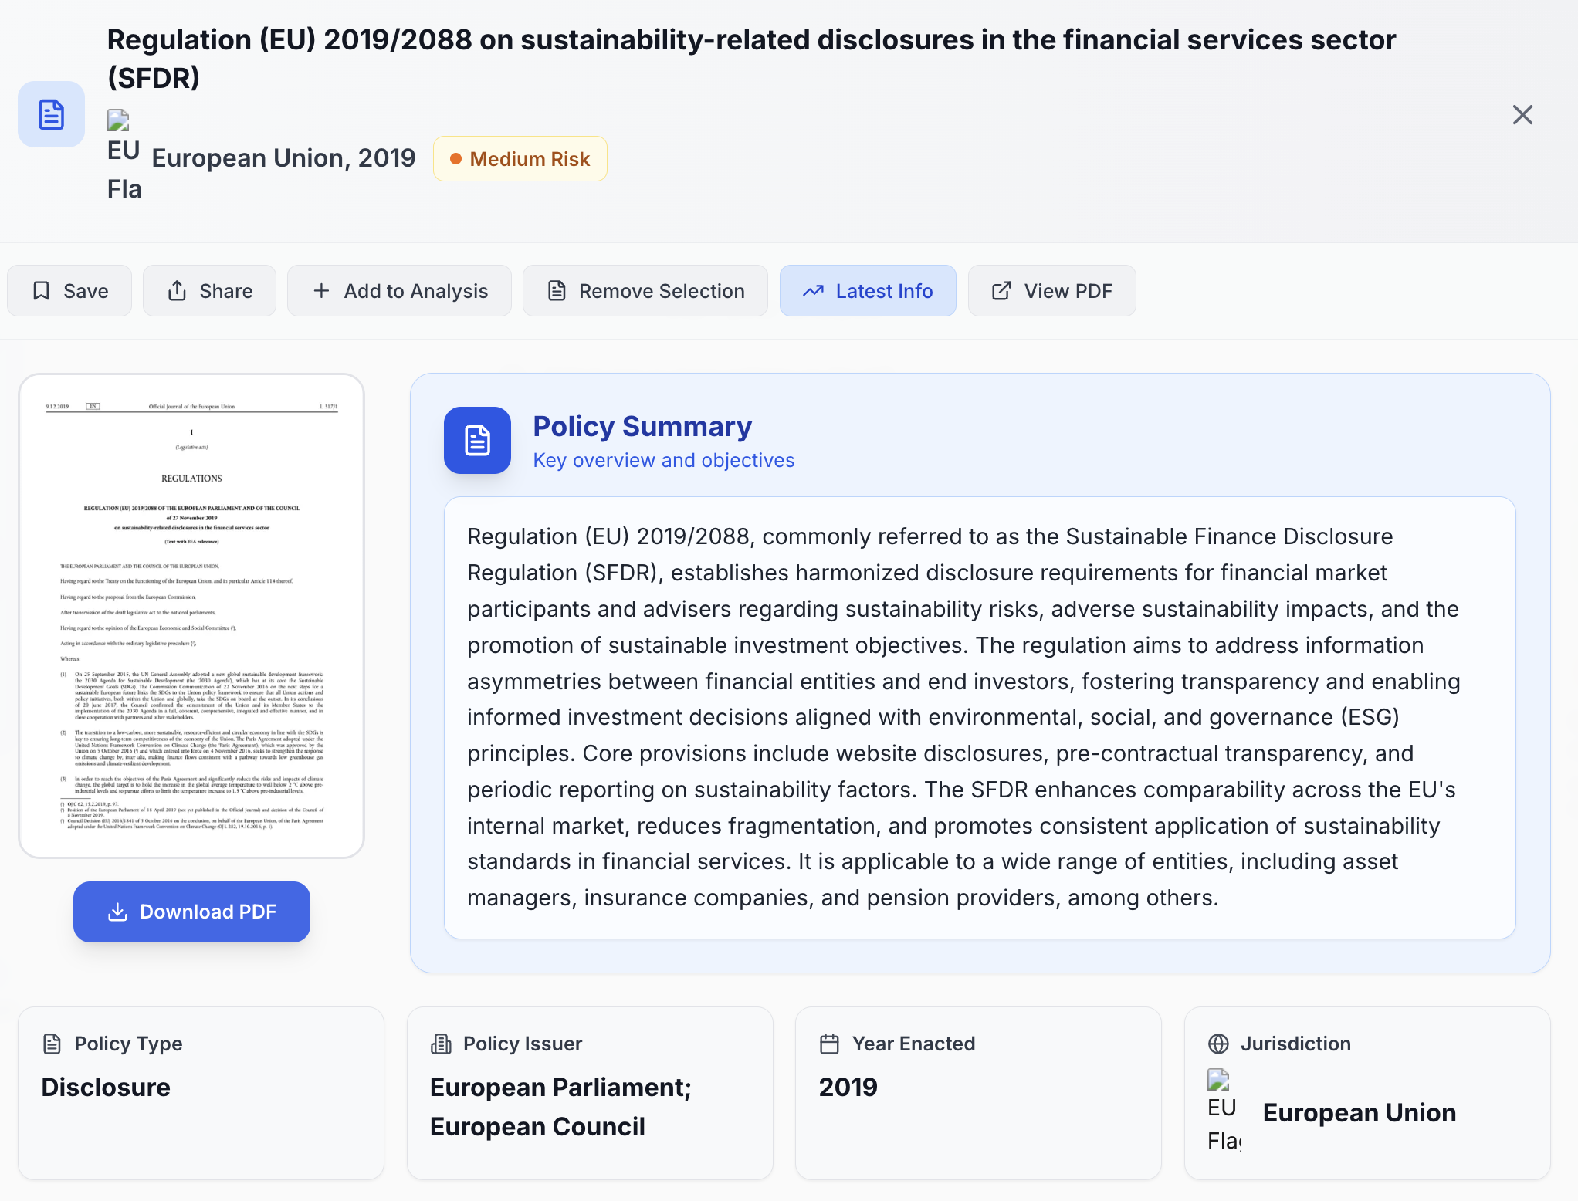
Task: Click the Policy Summary document icon
Action: point(477,441)
